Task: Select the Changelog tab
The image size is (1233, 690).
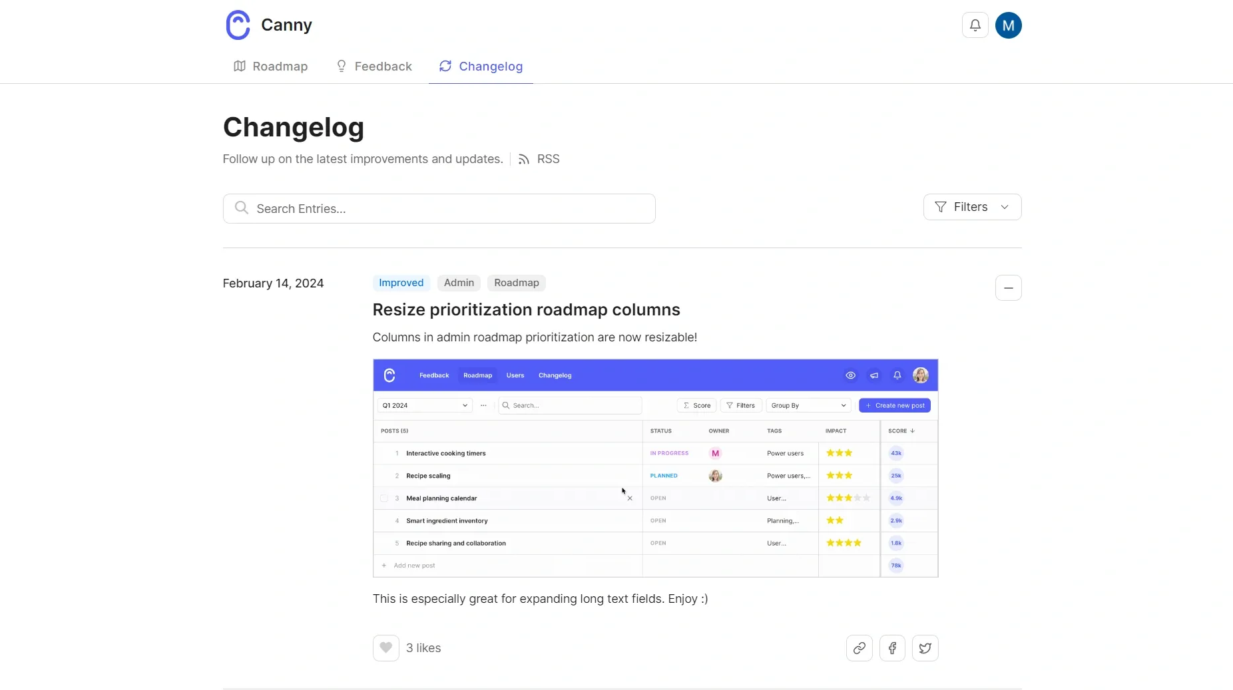Action: click(481, 67)
